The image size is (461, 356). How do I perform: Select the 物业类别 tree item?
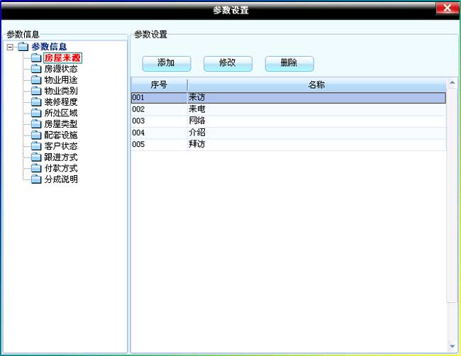pos(61,91)
